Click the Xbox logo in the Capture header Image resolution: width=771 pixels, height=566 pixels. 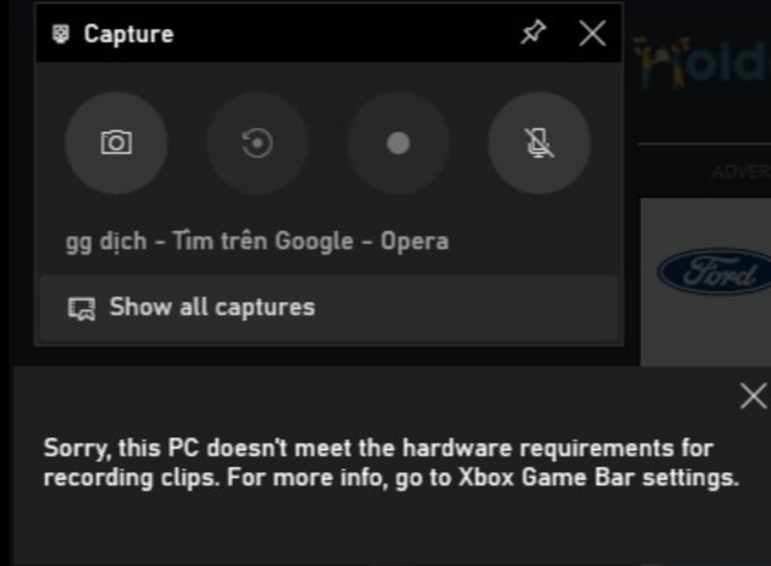[x=61, y=33]
